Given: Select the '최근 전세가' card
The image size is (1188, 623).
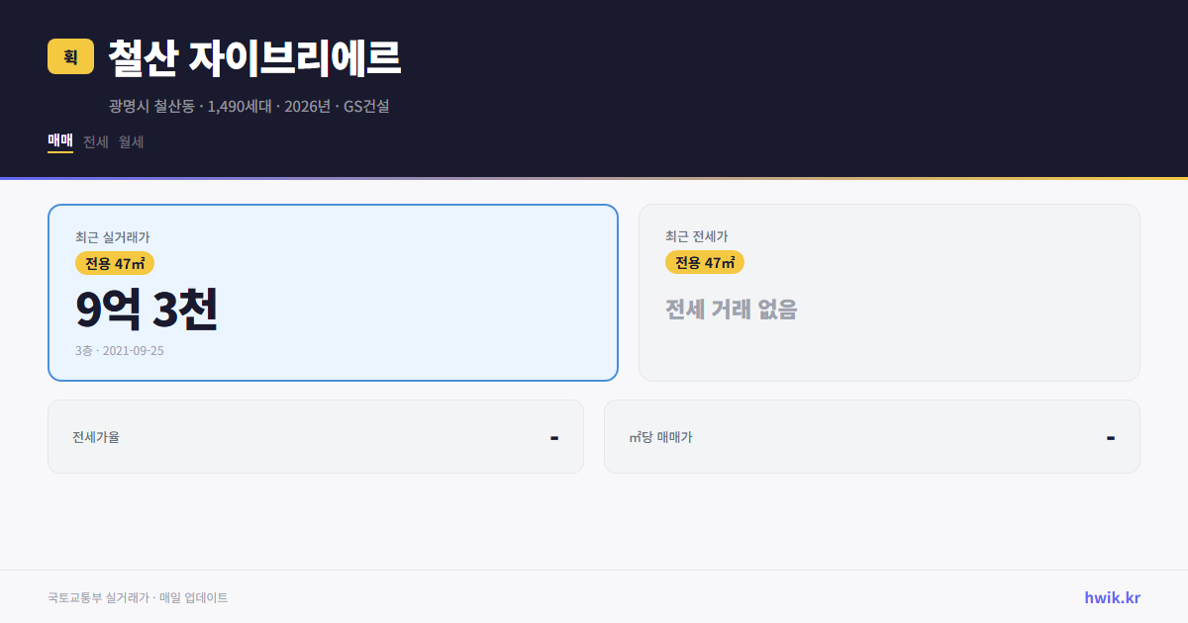Looking at the screenshot, I should click(889, 291).
